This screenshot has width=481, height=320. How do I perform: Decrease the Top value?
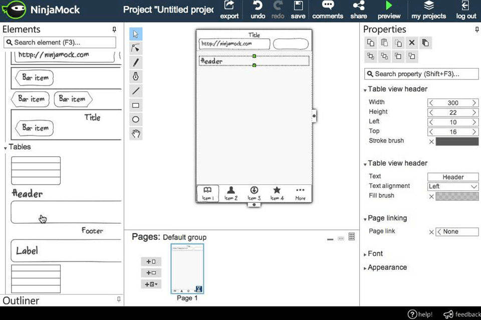point(431,132)
